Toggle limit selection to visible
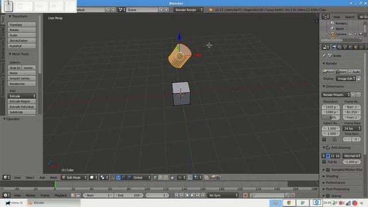Screen dimensions: 368x207 (x=172, y=178)
